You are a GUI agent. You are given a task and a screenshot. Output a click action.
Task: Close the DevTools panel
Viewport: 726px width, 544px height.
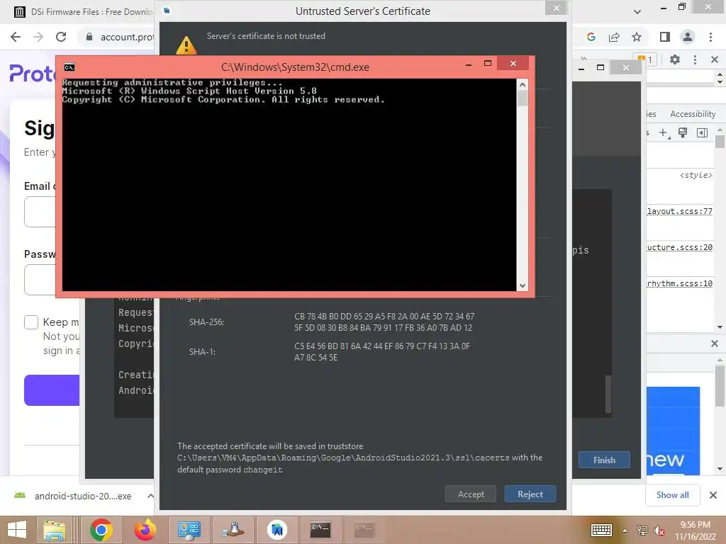[715, 59]
